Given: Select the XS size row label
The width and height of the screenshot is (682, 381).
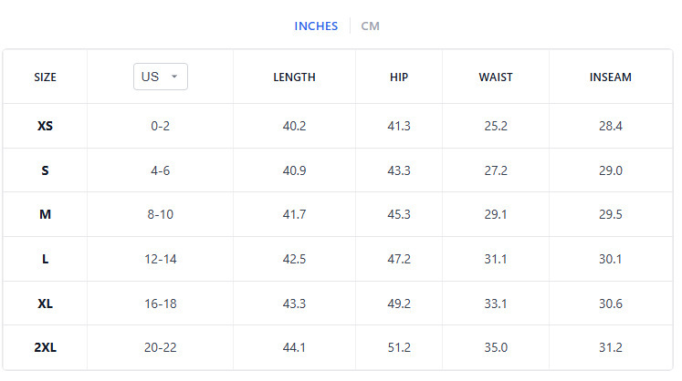Looking at the screenshot, I should [x=45, y=126].
